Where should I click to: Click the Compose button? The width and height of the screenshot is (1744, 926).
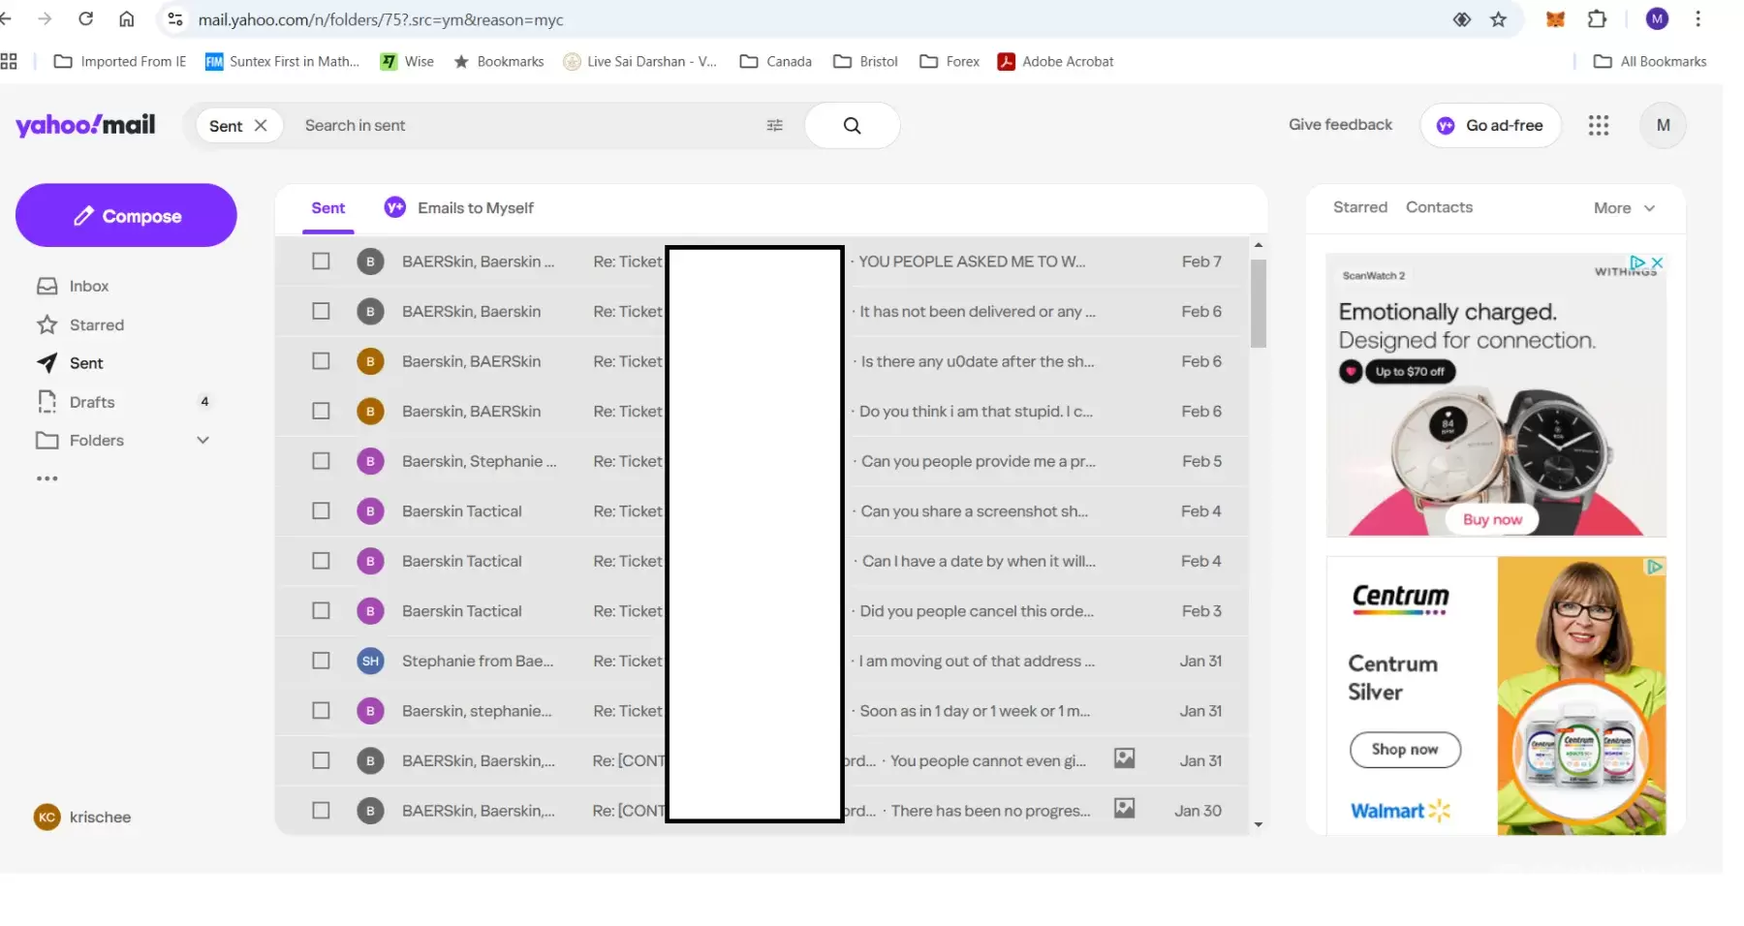(x=126, y=216)
